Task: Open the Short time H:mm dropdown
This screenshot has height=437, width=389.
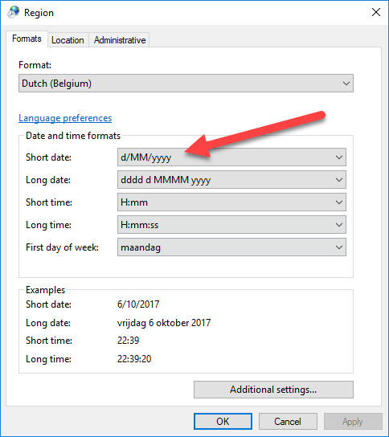Action: pos(231,202)
